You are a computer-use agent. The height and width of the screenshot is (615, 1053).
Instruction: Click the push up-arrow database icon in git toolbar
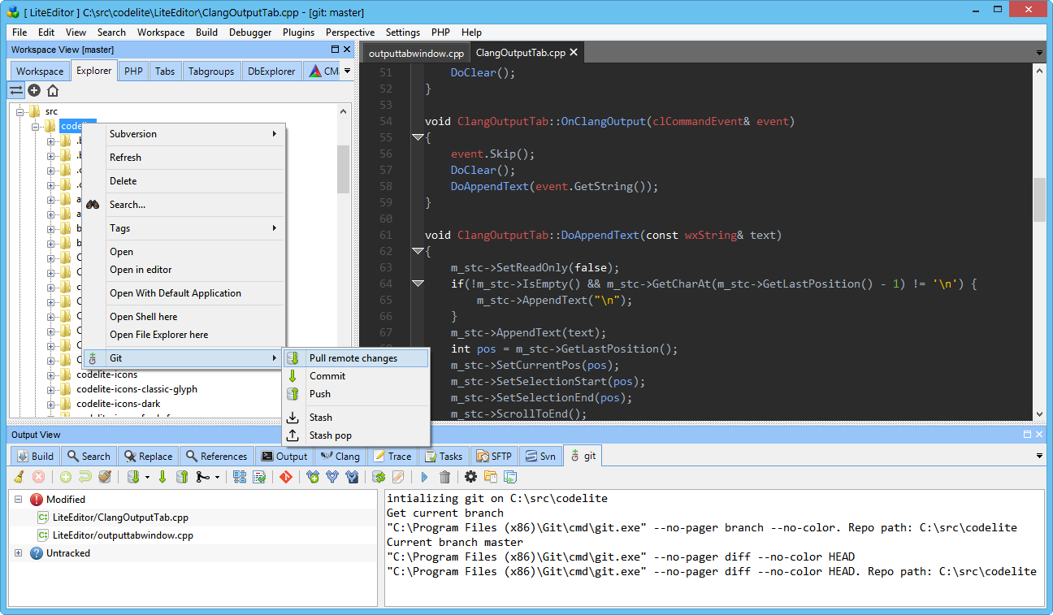[182, 477]
